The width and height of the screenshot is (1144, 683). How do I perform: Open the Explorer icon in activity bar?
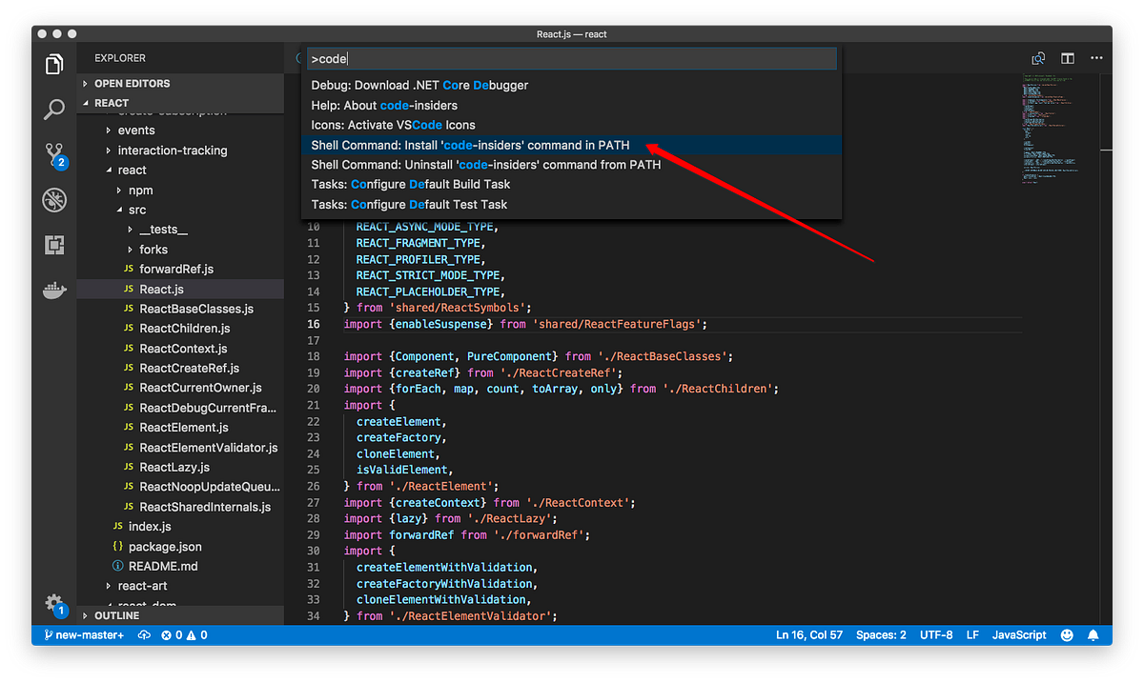pos(54,63)
